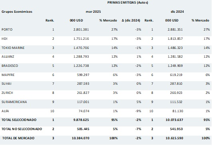212x146 pixels.
Task: Select the TOTAL DE MERCADO label
Action: pos(18,138)
